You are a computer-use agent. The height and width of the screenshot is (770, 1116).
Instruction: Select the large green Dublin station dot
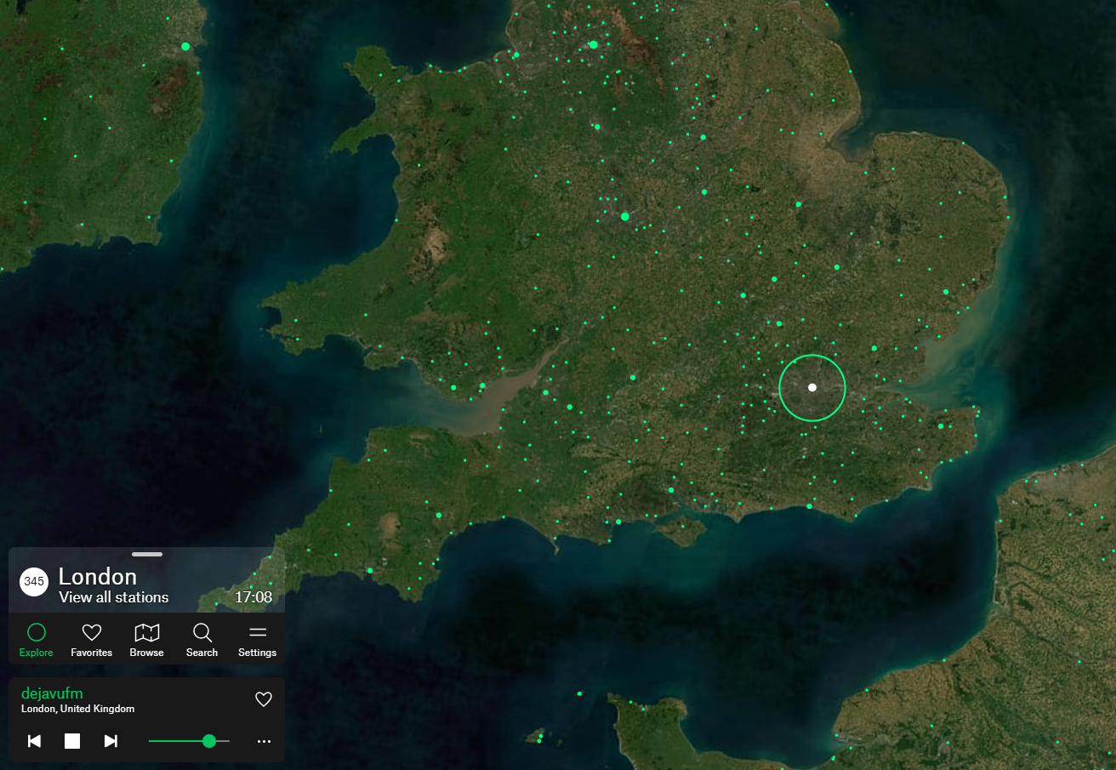(185, 46)
